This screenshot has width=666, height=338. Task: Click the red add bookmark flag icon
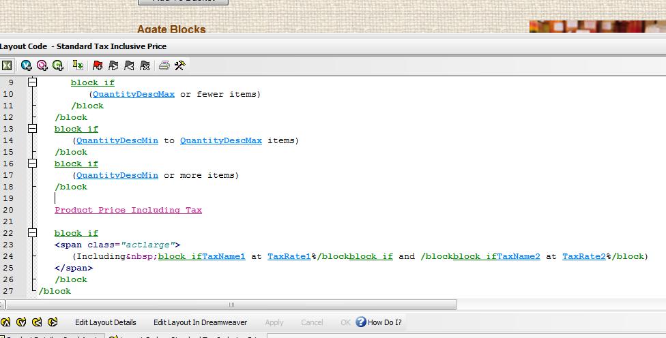point(98,65)
